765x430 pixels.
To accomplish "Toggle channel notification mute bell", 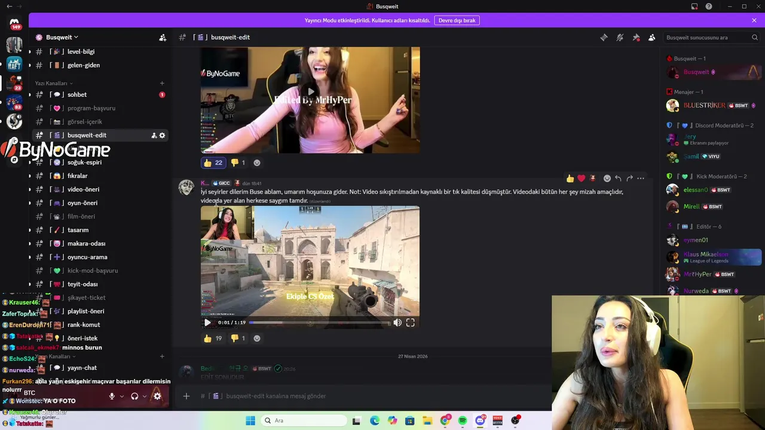I will point(620,37).
